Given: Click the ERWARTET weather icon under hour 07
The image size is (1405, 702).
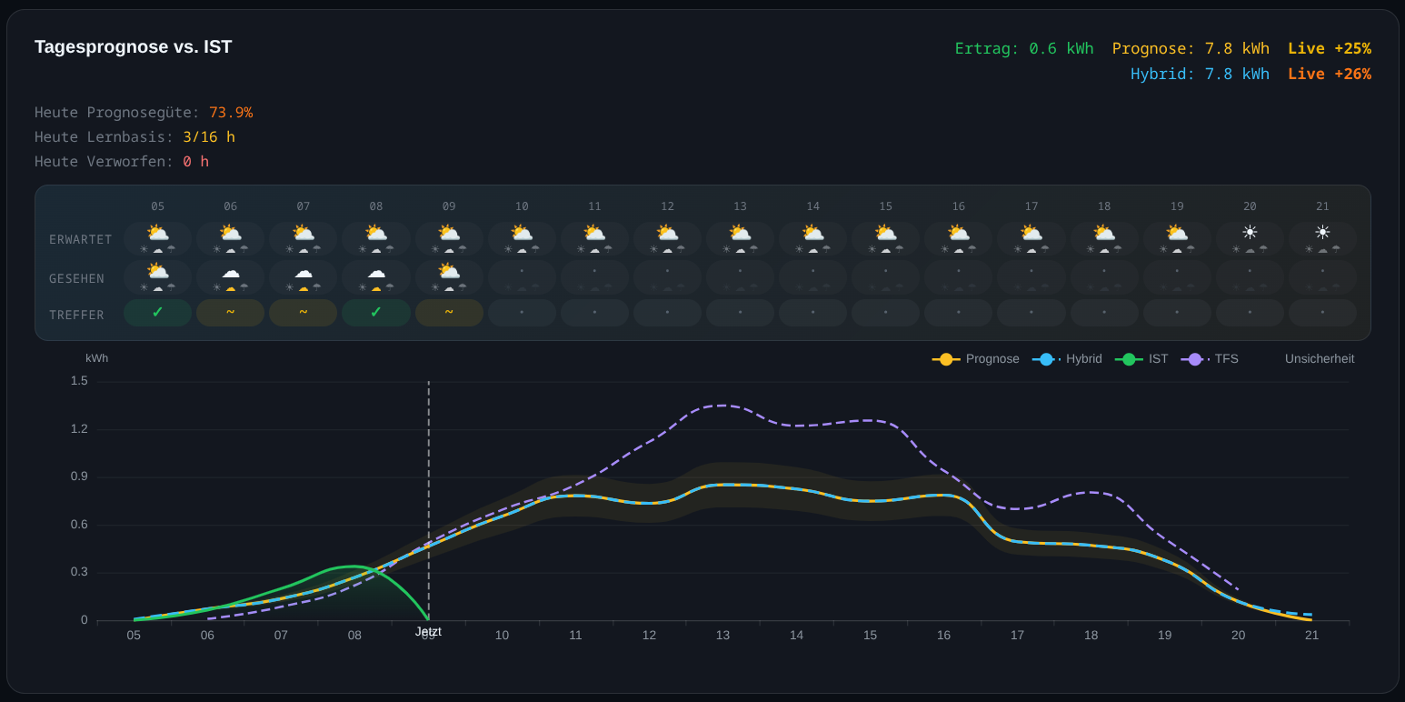Looking at the screenshot, I should coord(304,233).
